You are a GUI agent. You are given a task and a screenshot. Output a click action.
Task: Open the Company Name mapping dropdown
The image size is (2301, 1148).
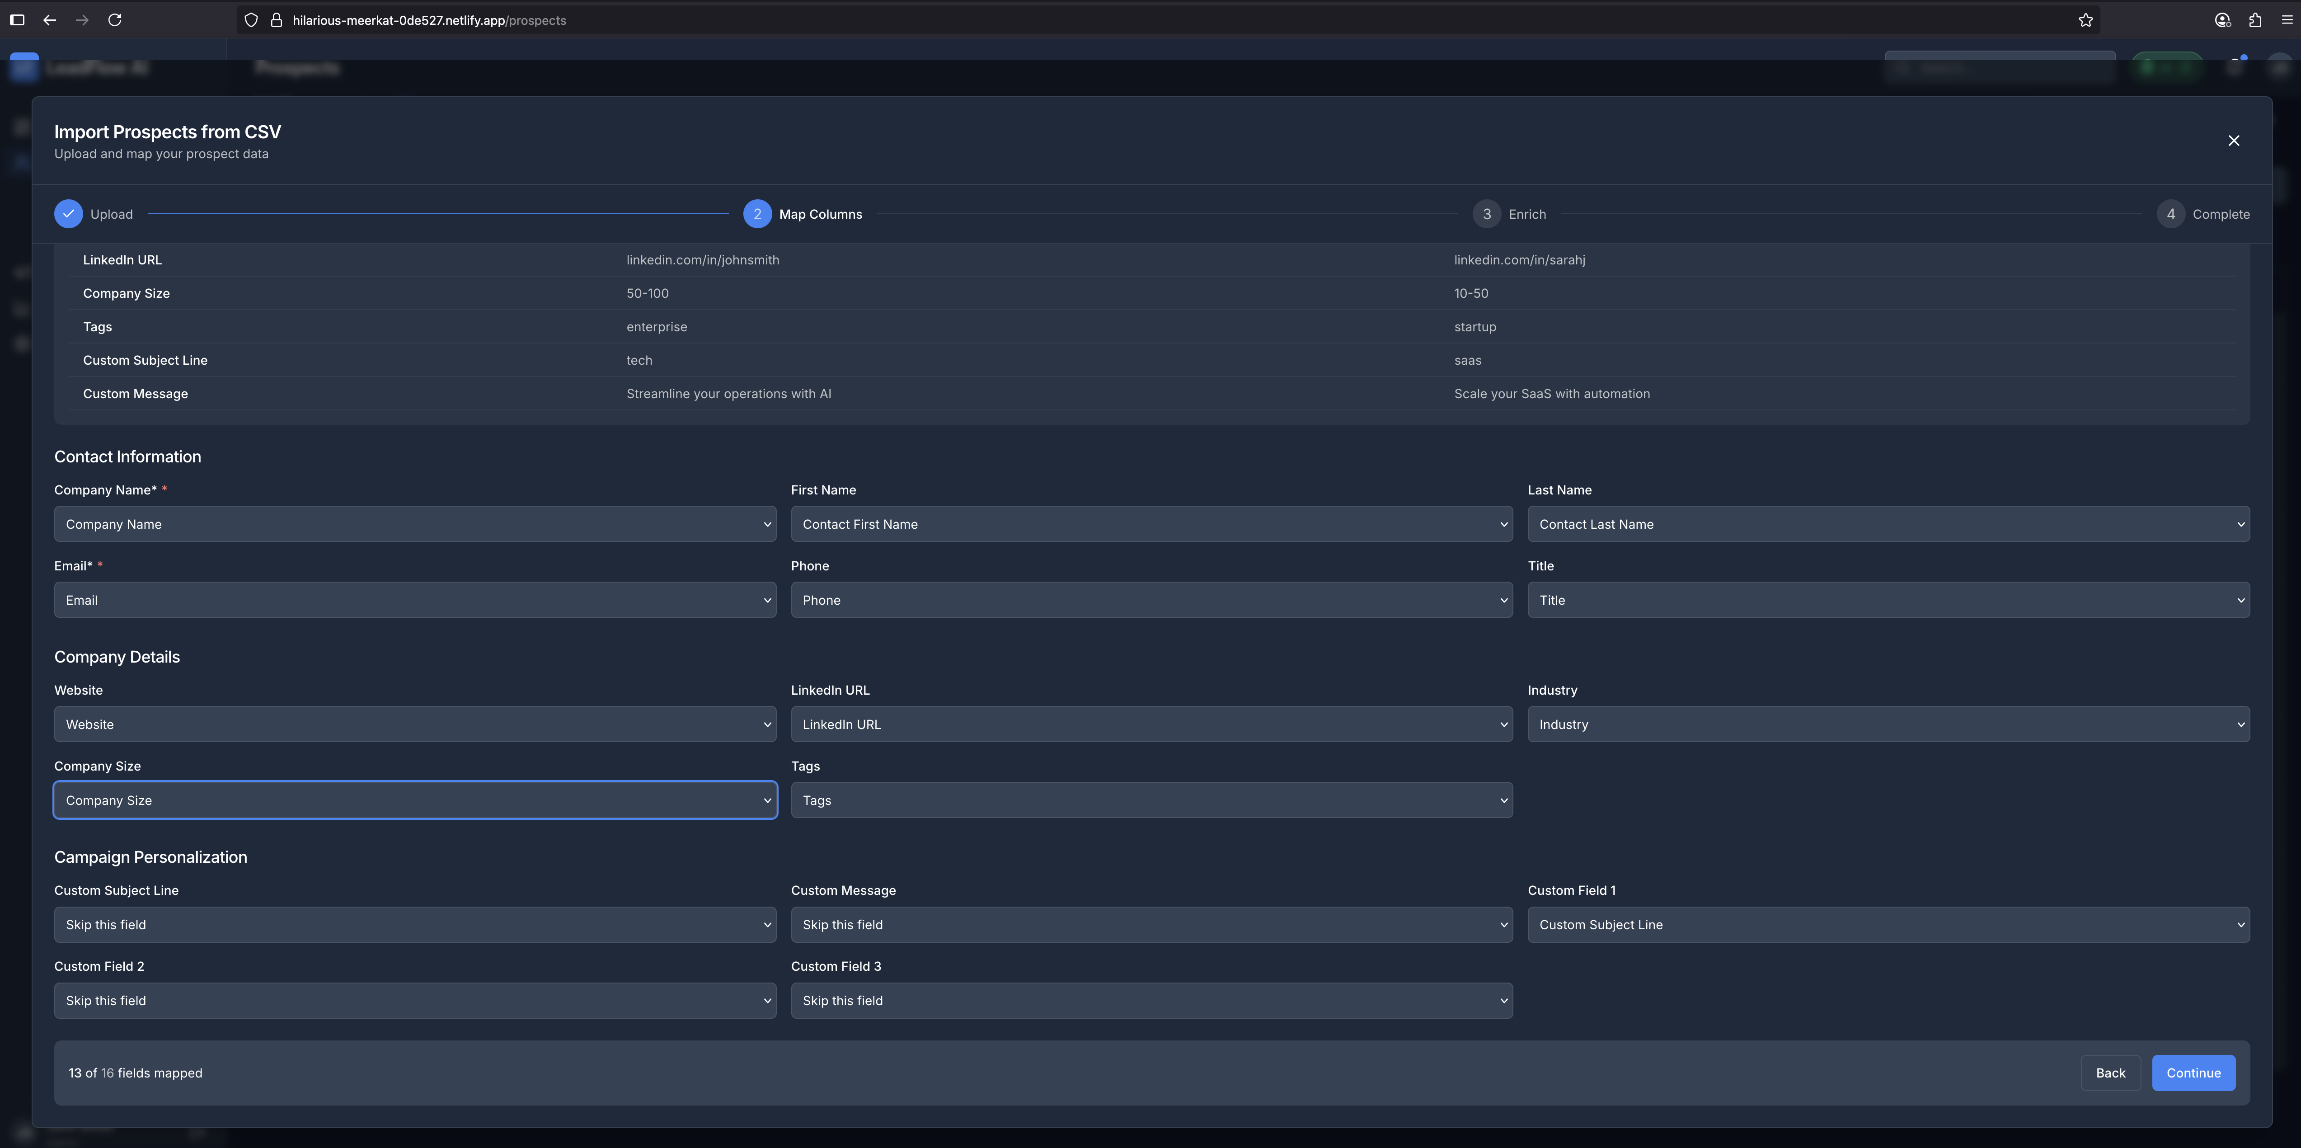point(414,524)
